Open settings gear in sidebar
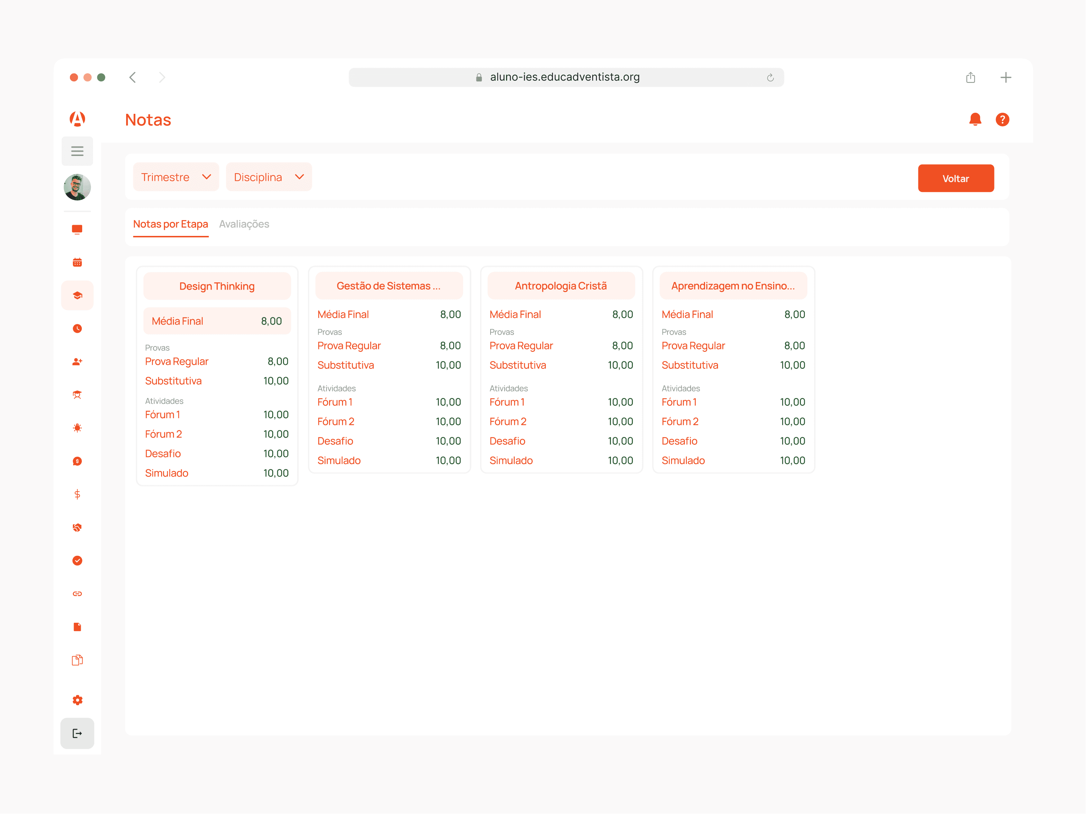1086x814 pixels. [77, 700]
